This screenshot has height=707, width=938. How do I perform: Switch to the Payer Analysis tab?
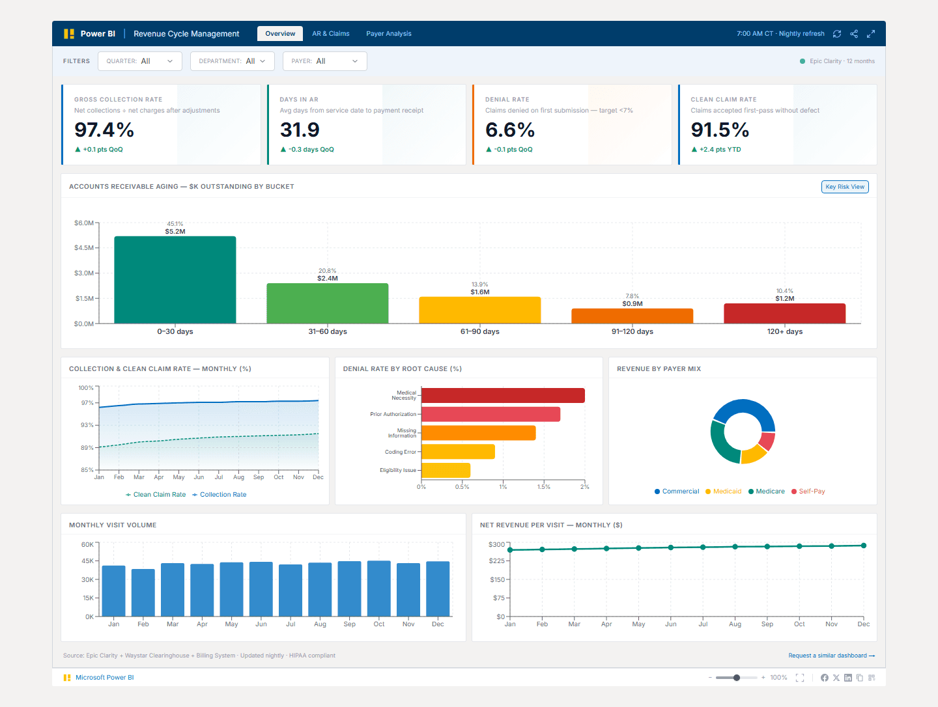click(x=389, y=34)
